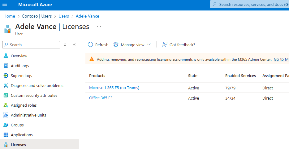Click the Custom security attributes icon
289x152 pixels.
click(6, 96)
